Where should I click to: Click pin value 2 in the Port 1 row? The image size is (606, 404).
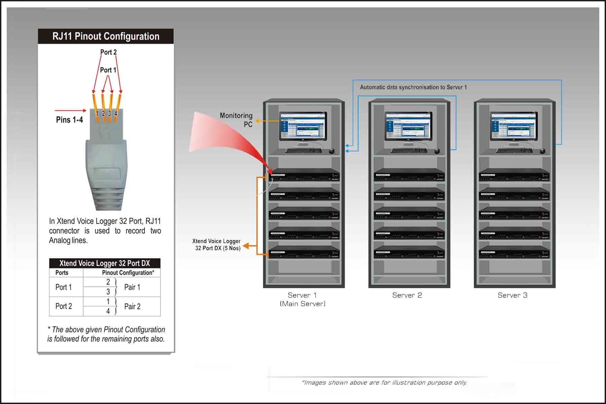coord(108,282)
